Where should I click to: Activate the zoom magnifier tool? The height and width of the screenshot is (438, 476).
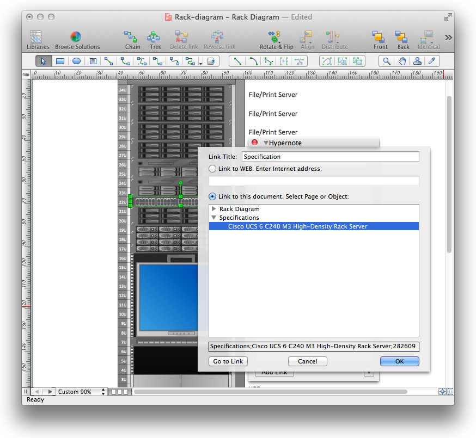pos(387,61)
